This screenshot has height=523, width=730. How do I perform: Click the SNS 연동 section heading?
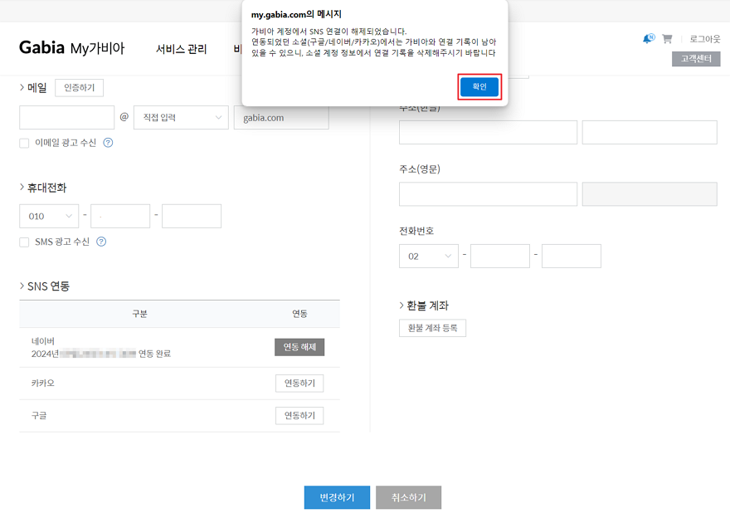click(x=48, y=286)
